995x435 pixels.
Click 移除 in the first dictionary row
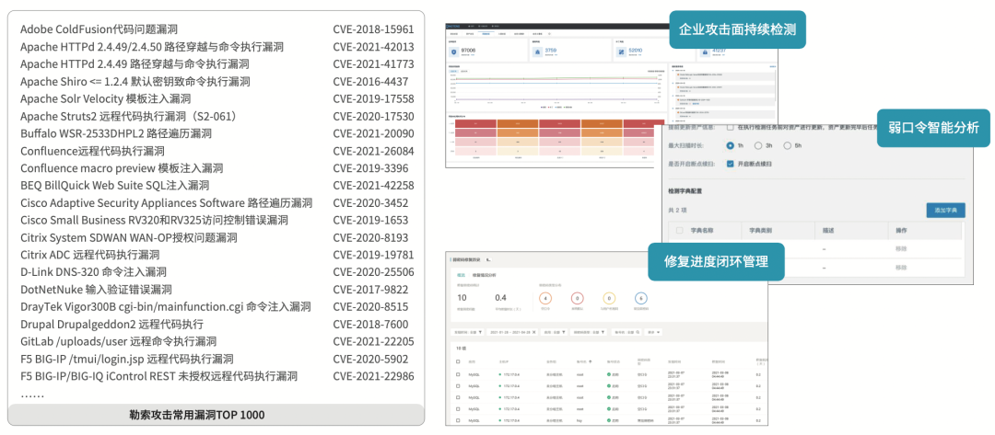coord(901,249)
